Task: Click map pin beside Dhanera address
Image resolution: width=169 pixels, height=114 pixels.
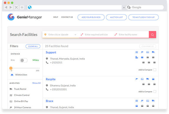Action: point(47,85)
